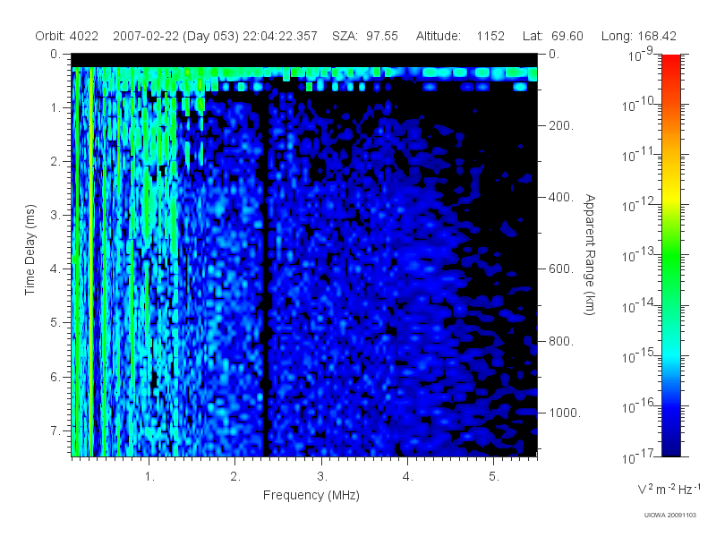The image size is (716, 537).
Task: Click the bright yellow-green vertical line near 0.3 MHz
Action: (x=91, y=261)
